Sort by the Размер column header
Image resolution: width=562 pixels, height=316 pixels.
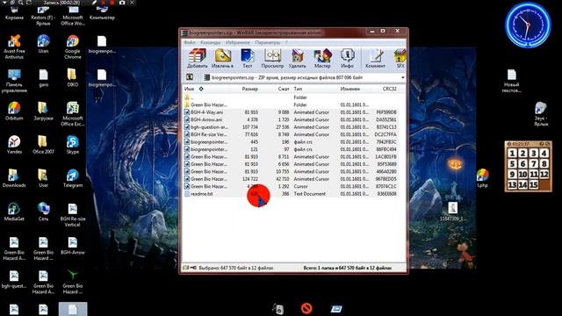tap(249, 89)
